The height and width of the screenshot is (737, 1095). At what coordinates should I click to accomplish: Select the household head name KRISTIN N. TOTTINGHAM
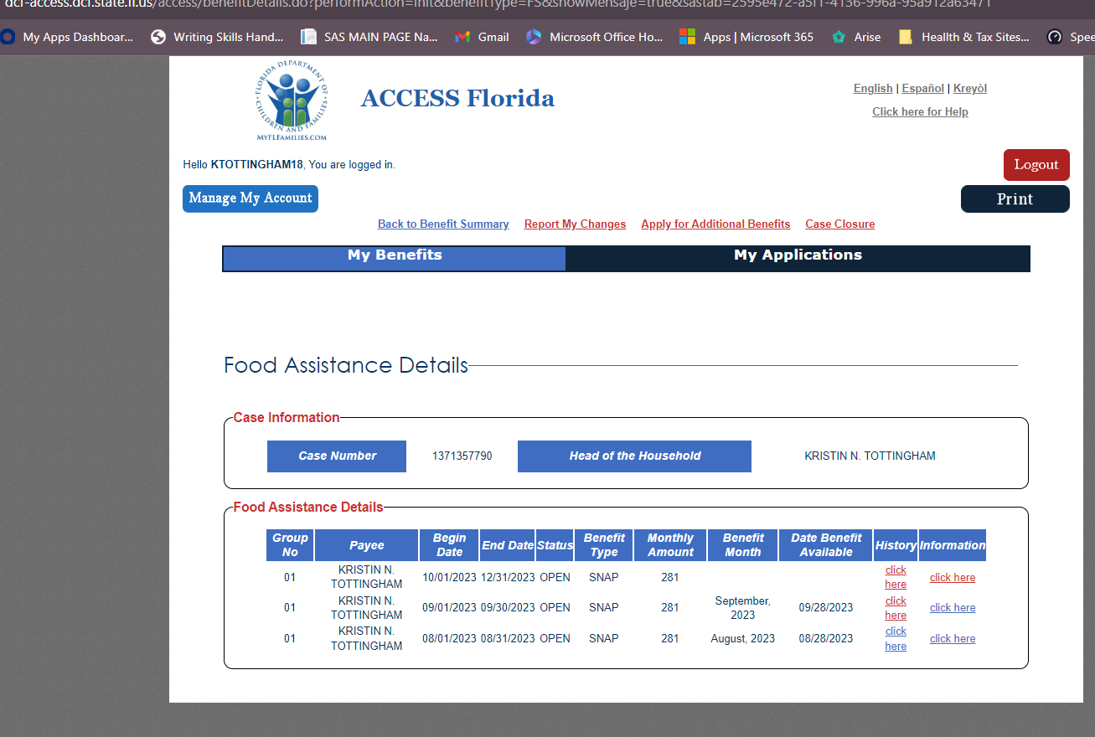870,456
